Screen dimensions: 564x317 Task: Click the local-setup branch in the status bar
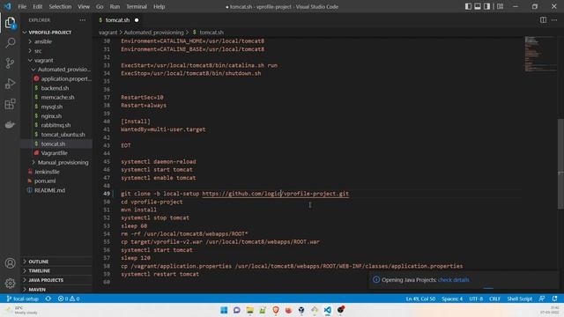pos(23,299)
